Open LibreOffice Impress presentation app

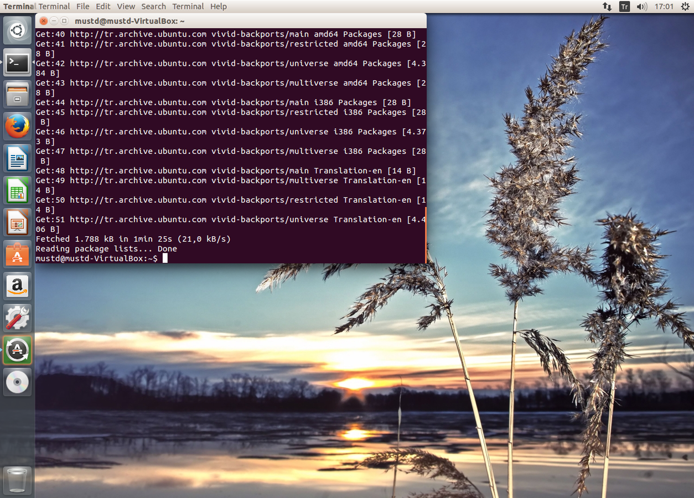(x=17, y=222)
